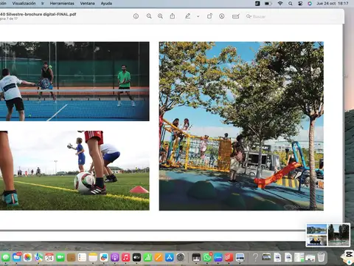Screen dimensions: 354x266
Task: Open Mail from the Dock
Action: (x=17, y=258)
